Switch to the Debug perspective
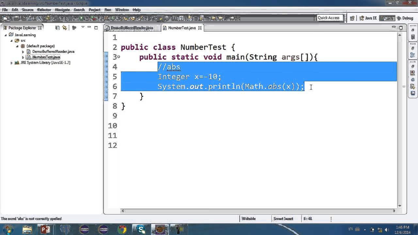This screenshot has width=418, height=235. coord(405,18)
